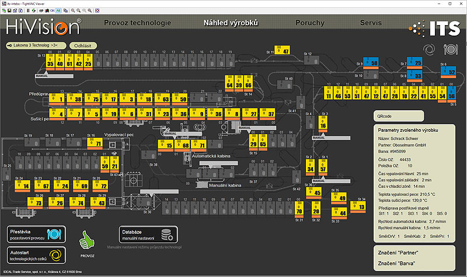
Task: Select yellow product 16 at station St 3
Action: (323, 123)
